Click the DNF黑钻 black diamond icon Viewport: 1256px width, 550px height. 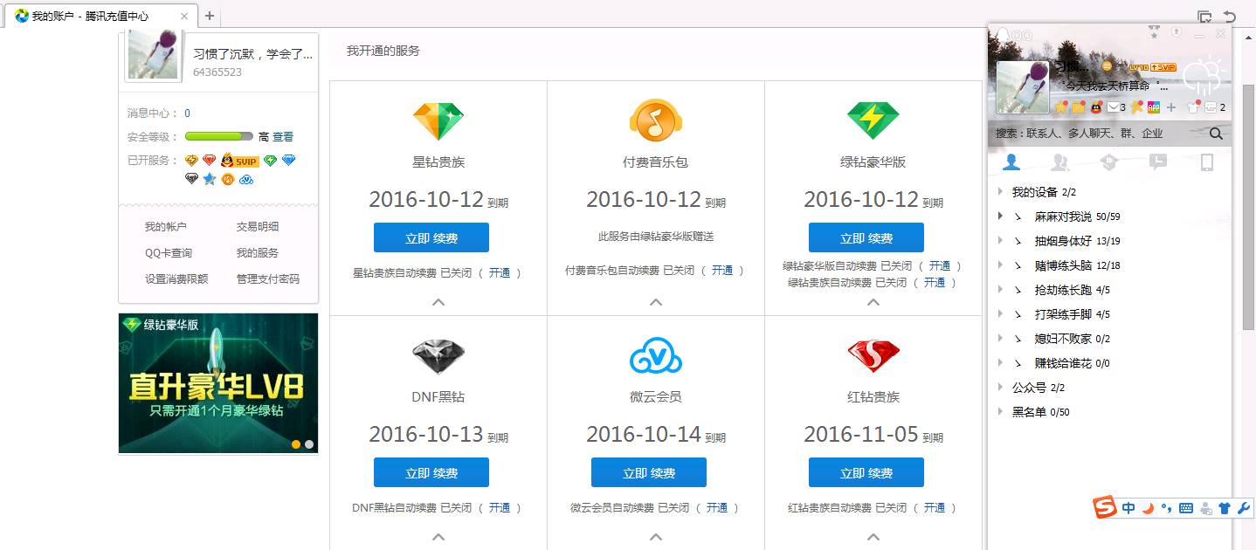point(438,356)
